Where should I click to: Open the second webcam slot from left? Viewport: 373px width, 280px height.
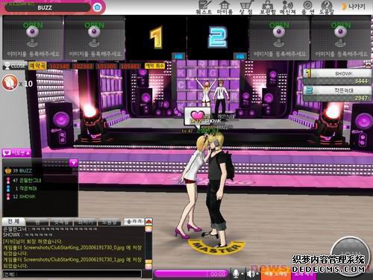(x=95, y=38)
